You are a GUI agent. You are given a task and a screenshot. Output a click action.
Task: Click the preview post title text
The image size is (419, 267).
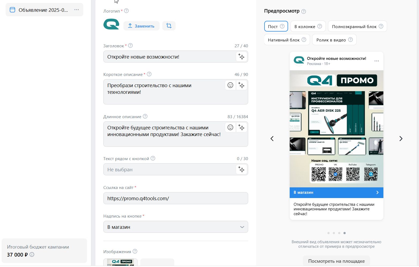(337, 58)
